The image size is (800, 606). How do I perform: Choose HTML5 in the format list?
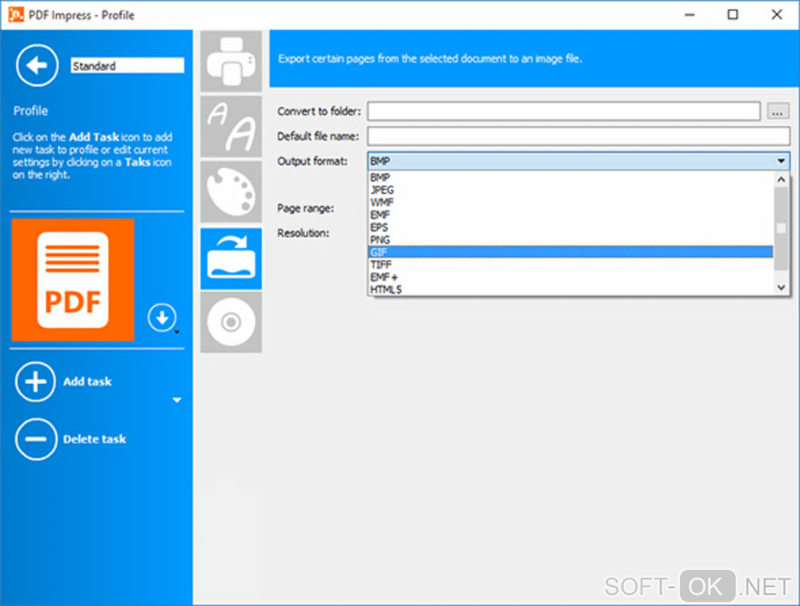[570, 289]
